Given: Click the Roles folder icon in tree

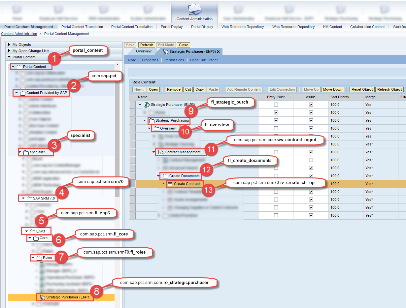Looking at the screenshot, I should (39, 258).
